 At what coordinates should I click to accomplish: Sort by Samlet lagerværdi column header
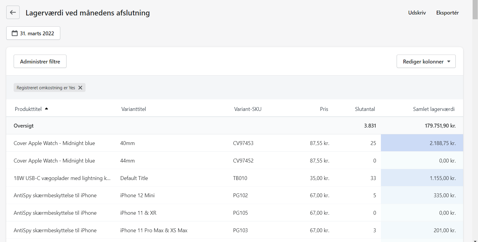pyautogui.click(x=433, y=109)
